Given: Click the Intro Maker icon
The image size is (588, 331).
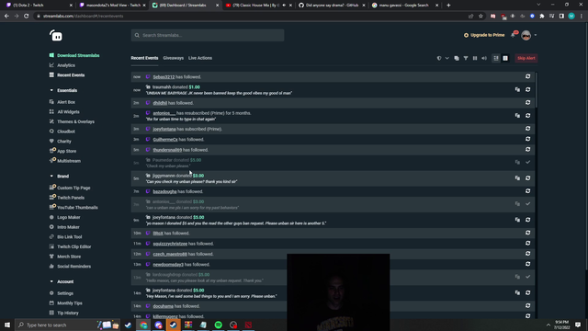Looking at the screenshot, I should [x=51, y=227].
